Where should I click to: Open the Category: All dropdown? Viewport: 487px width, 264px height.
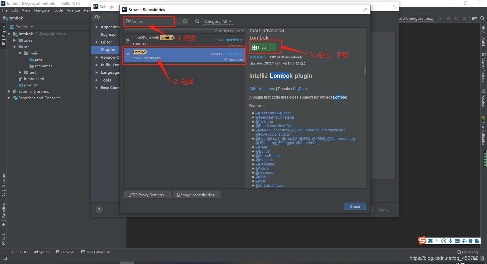coord(218,21)
